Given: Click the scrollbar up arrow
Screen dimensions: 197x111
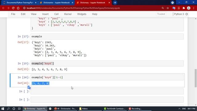Looking at the screenshot, I should 196,18.
